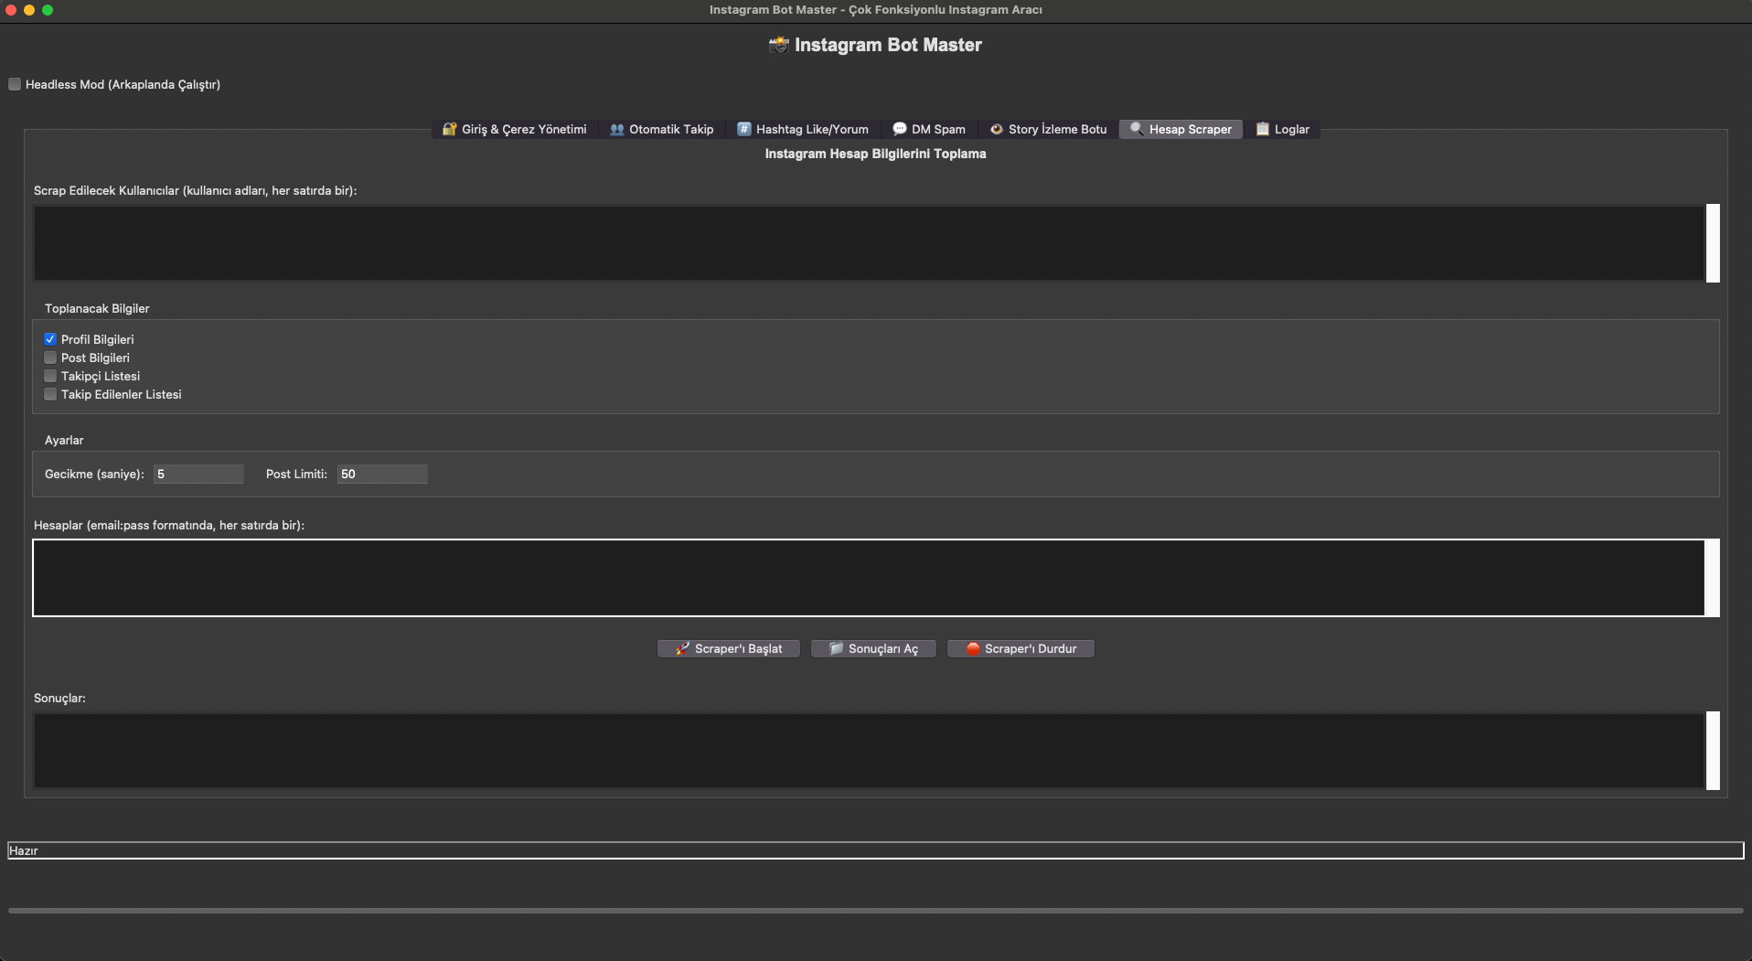Click the Hesaplar email:pass text area
Image resolution: width=1752 pixels, height=961 pixels.
(869, 578)
